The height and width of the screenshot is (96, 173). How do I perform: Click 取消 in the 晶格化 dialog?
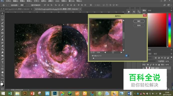point(139,25)
